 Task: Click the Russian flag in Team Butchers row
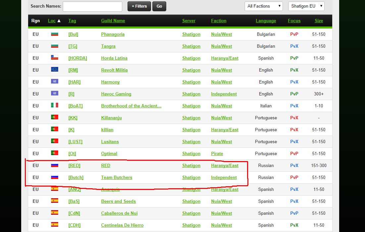pyautogui.click(x=54, y=177)
